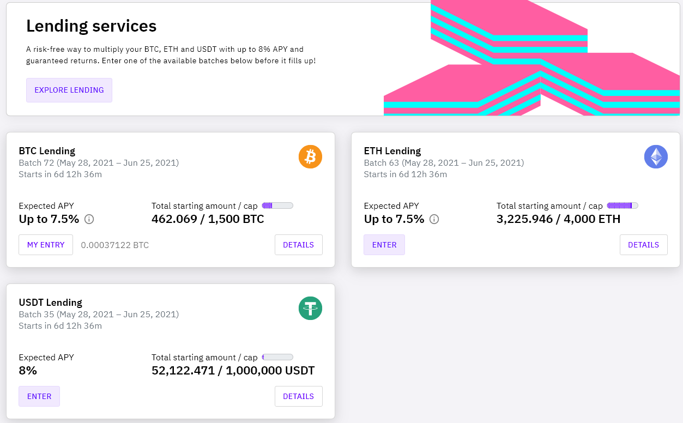
Task: Enter the ETH Lending batch
Action: click(384, 245)
